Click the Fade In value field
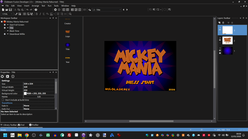This screenshot has width=248, height=139. click(x=39, y=105)
